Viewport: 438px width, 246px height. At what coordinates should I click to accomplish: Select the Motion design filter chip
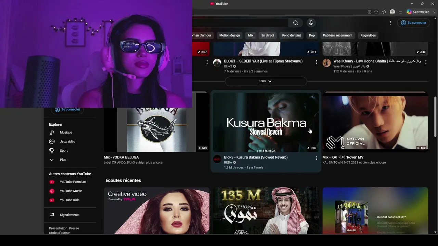click(230, 36)
